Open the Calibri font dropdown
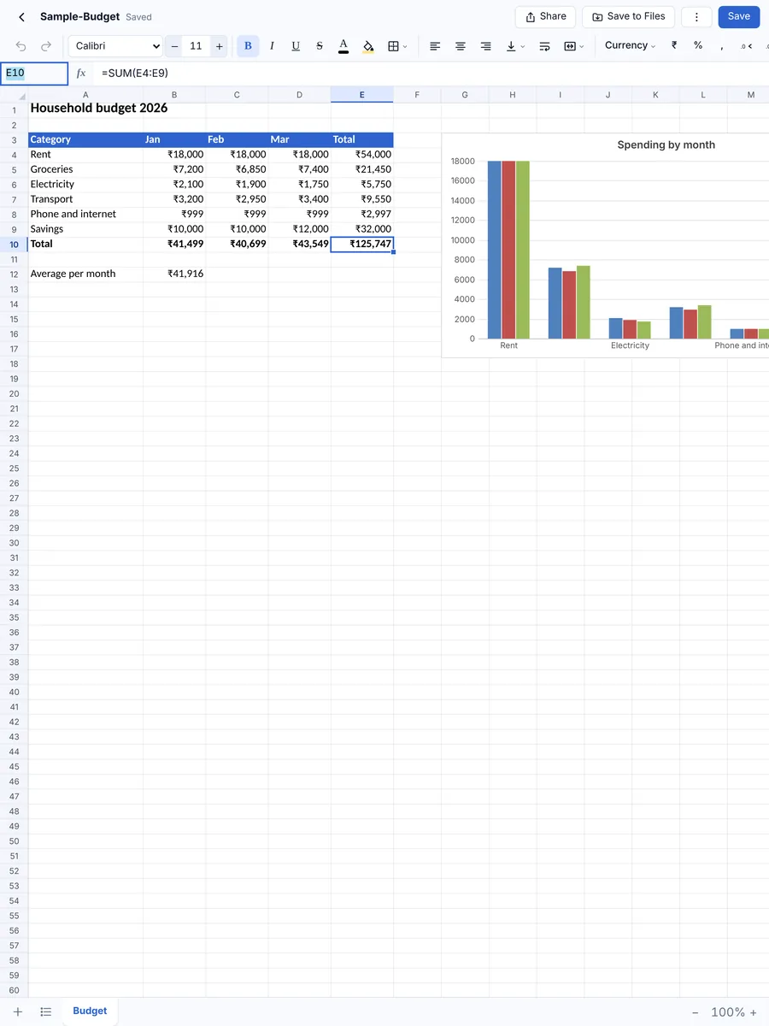Image resolution: width=769 pixels, height=1026 pixels. (115, 46)
